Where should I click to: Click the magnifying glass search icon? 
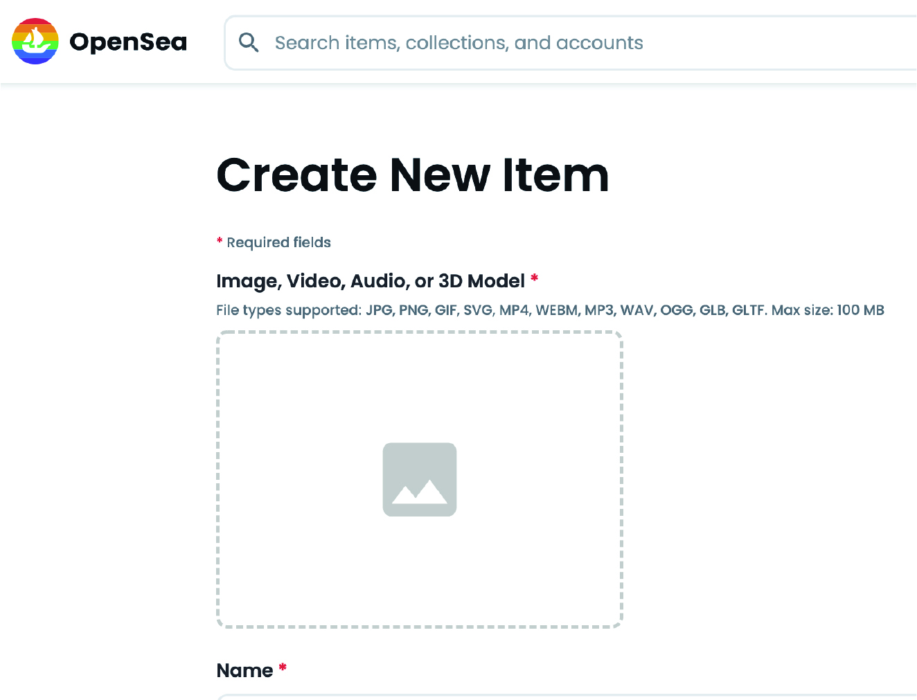(x=249, y=43)
